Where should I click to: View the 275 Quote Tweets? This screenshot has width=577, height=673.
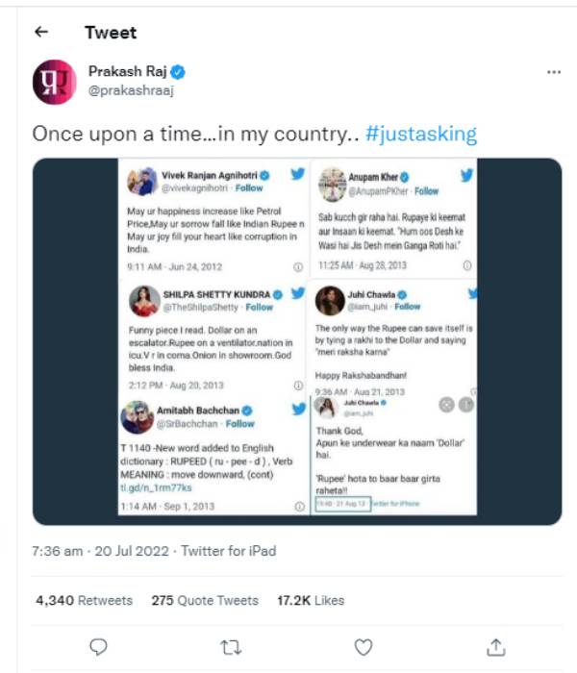(205, 600)
